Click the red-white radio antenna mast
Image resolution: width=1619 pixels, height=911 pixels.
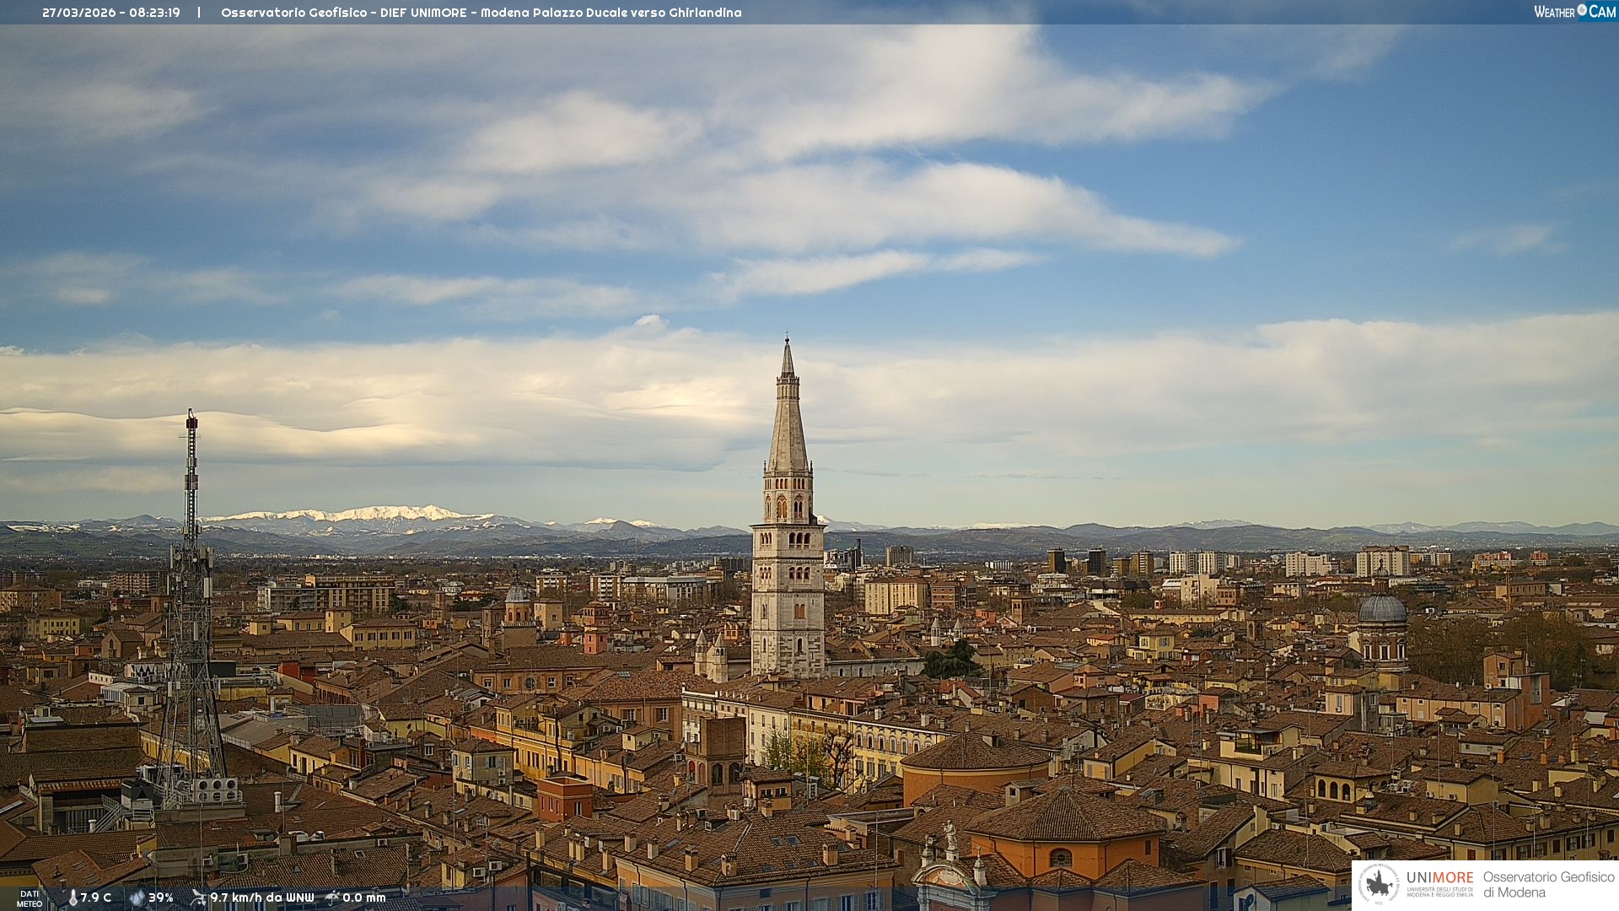point(191,472)
